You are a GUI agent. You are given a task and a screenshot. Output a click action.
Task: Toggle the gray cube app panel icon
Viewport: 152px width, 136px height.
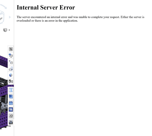coord(11,116)
